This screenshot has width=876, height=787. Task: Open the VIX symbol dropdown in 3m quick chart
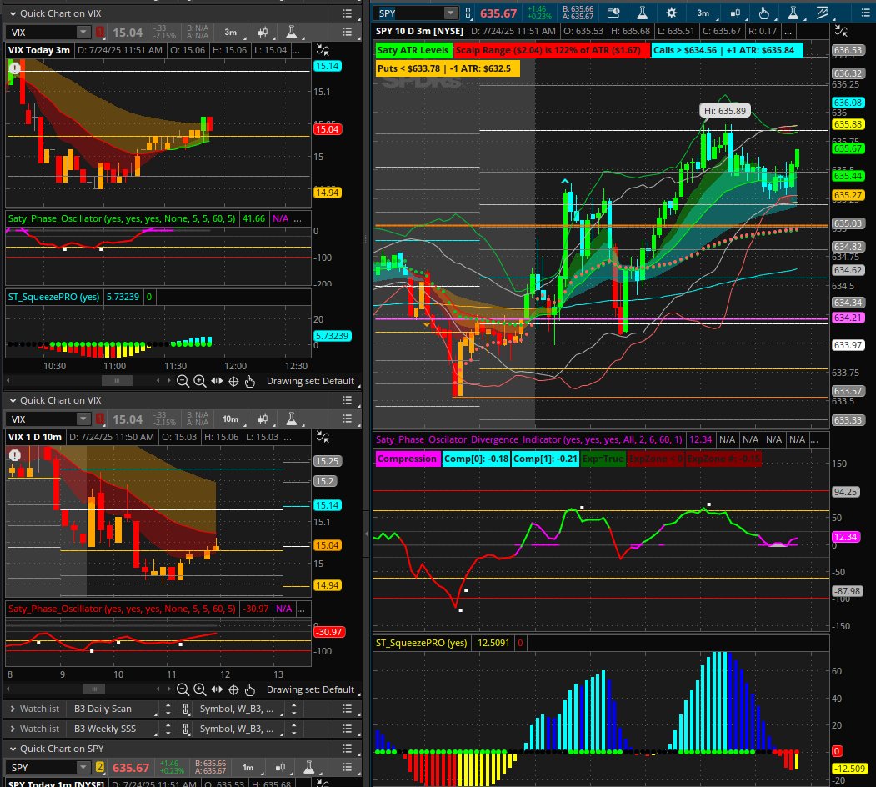pyautogui.click(x=83, y=33)
